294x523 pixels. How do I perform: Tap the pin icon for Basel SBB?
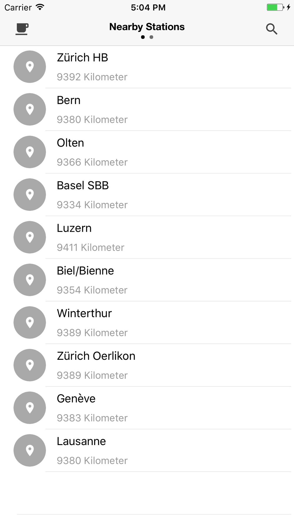coord(30,195)
